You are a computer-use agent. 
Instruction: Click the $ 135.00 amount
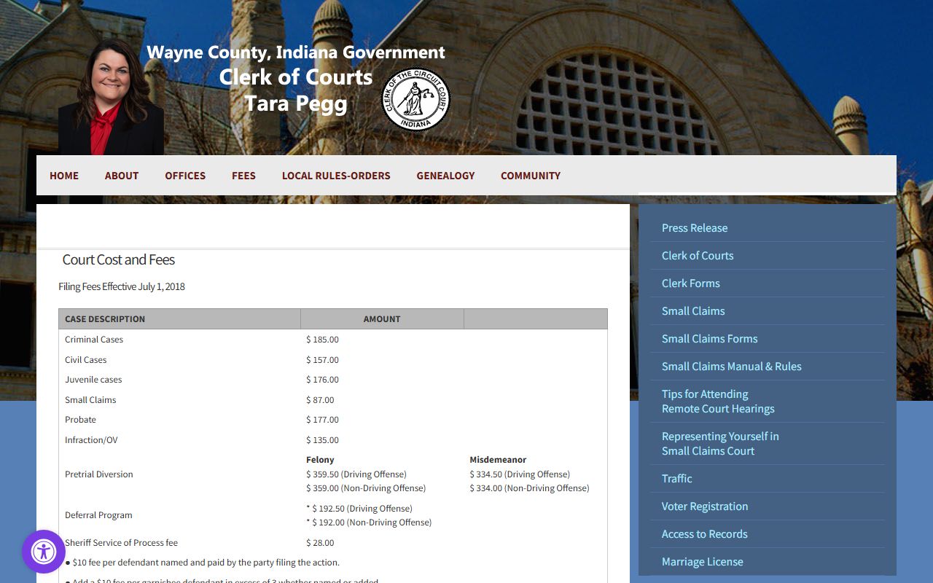point(322,440)
